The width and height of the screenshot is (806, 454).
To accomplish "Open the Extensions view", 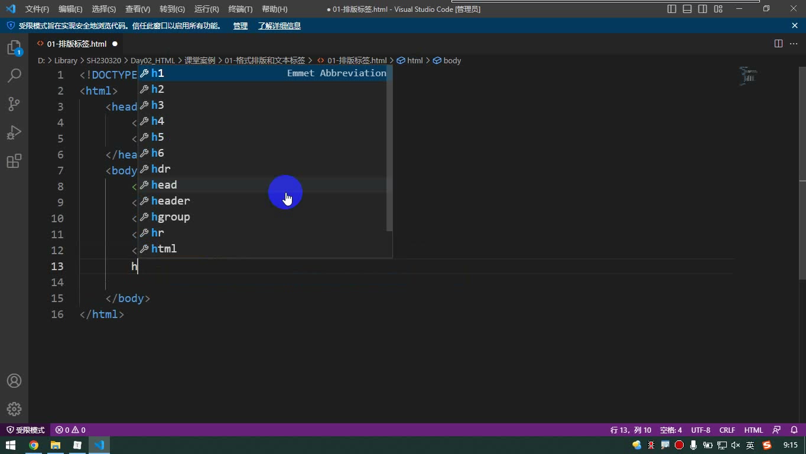I will pos(14,161).
